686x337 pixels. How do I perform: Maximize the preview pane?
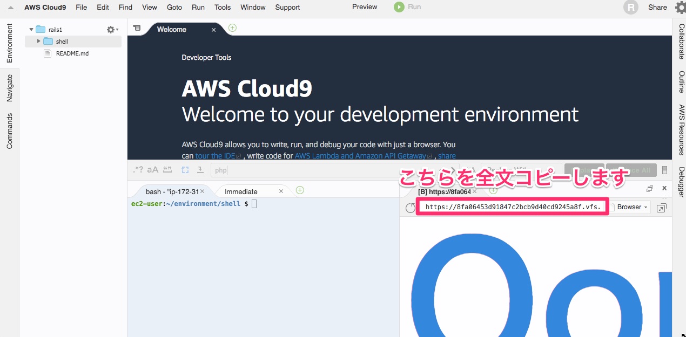click(650, 189)
